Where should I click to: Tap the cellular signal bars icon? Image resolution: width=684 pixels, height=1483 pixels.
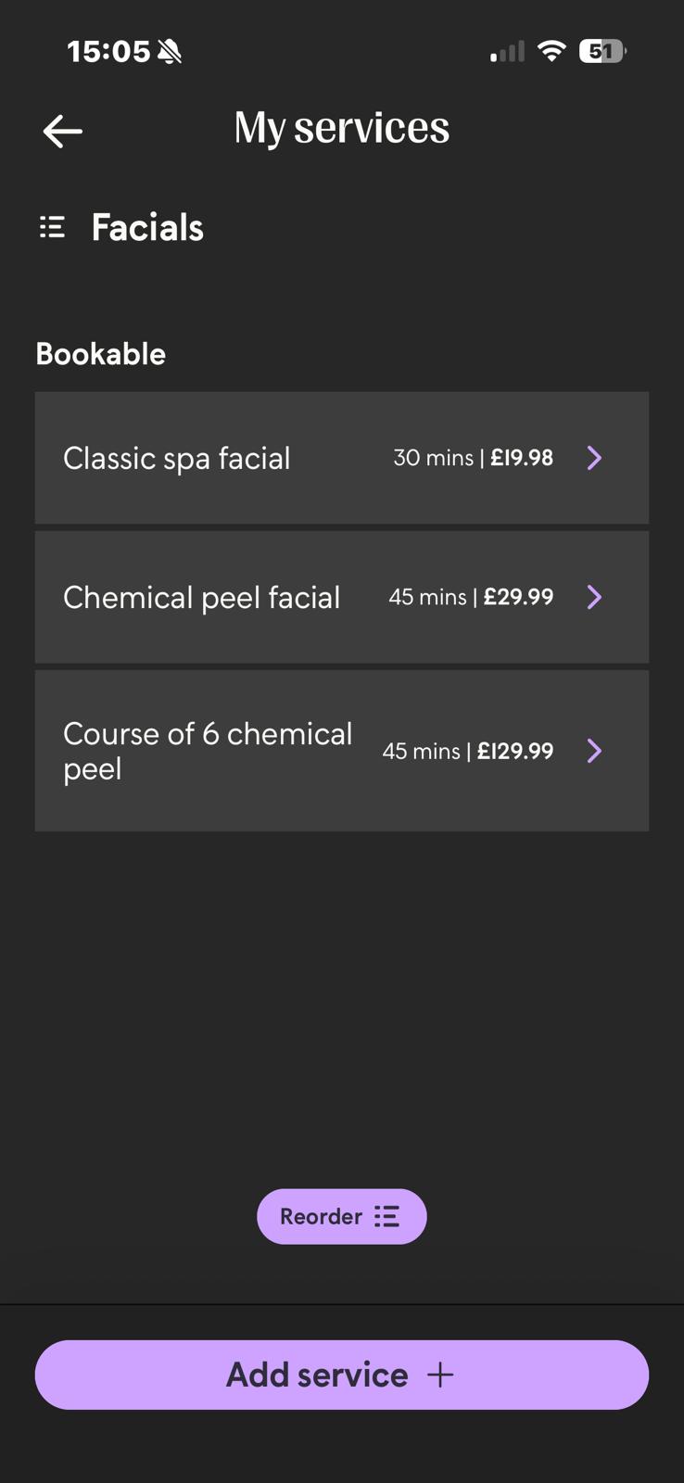[507, 52]
